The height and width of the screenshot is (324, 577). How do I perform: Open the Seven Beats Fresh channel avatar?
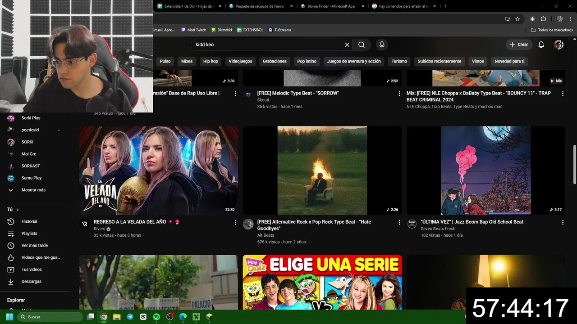coord(412,224)
